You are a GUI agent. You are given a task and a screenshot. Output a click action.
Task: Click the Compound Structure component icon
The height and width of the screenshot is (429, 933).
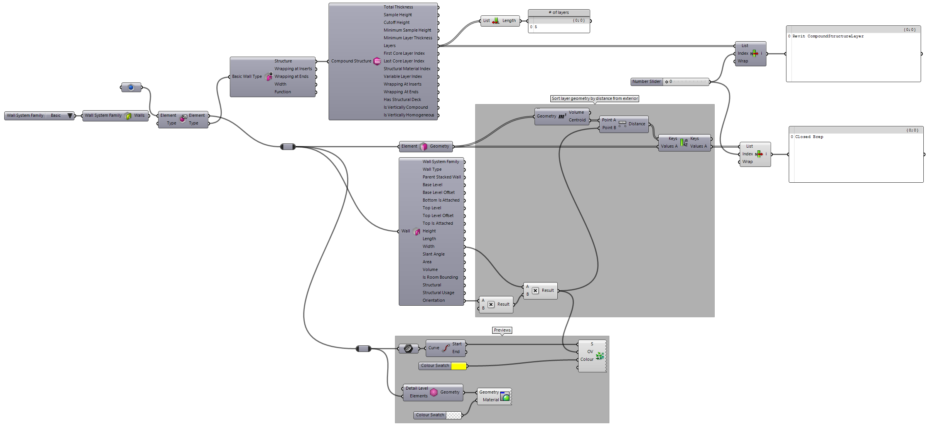tap(377, 61)
